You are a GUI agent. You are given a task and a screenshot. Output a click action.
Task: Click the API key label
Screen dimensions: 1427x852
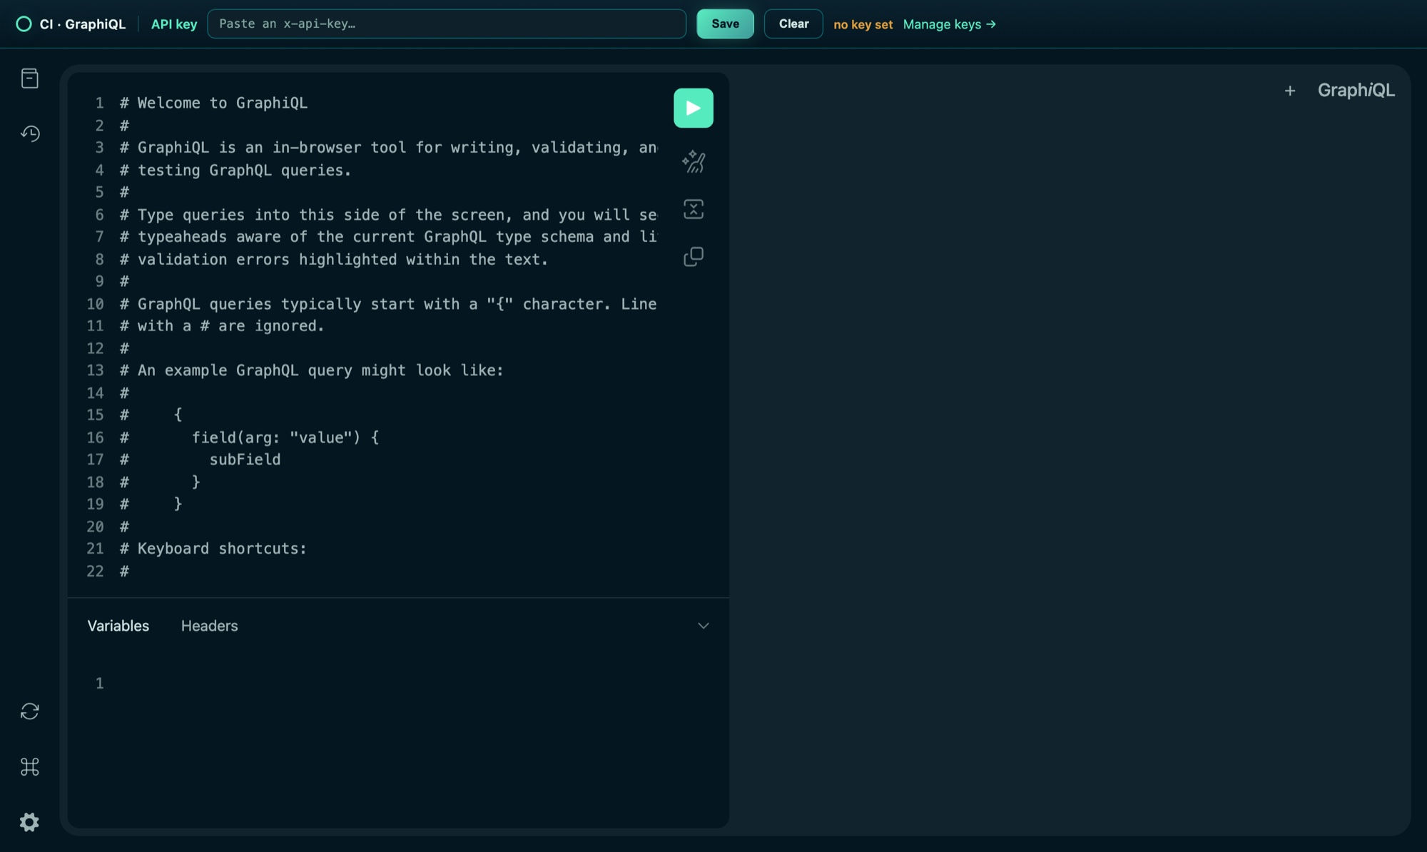(x=174, y=24)
